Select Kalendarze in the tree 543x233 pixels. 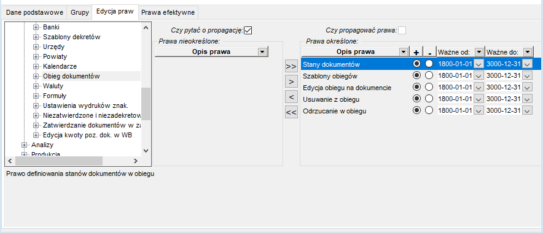(60, 66)
